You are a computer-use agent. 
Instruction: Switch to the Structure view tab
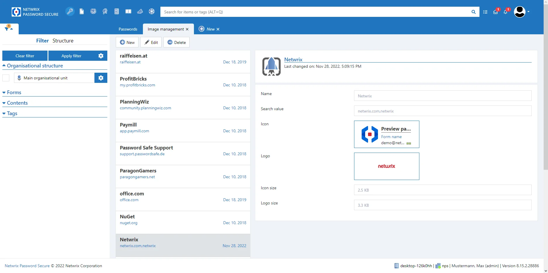(63, 41)
